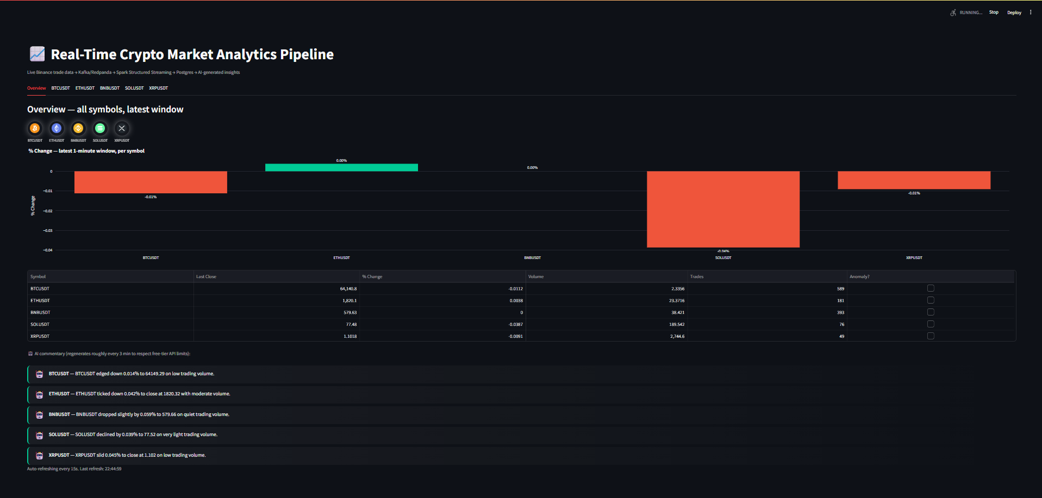Toggle Anomaly checkbox for BNBUSDT row
This screenshot has width=1042, height=498.
[x=931, y=312]
